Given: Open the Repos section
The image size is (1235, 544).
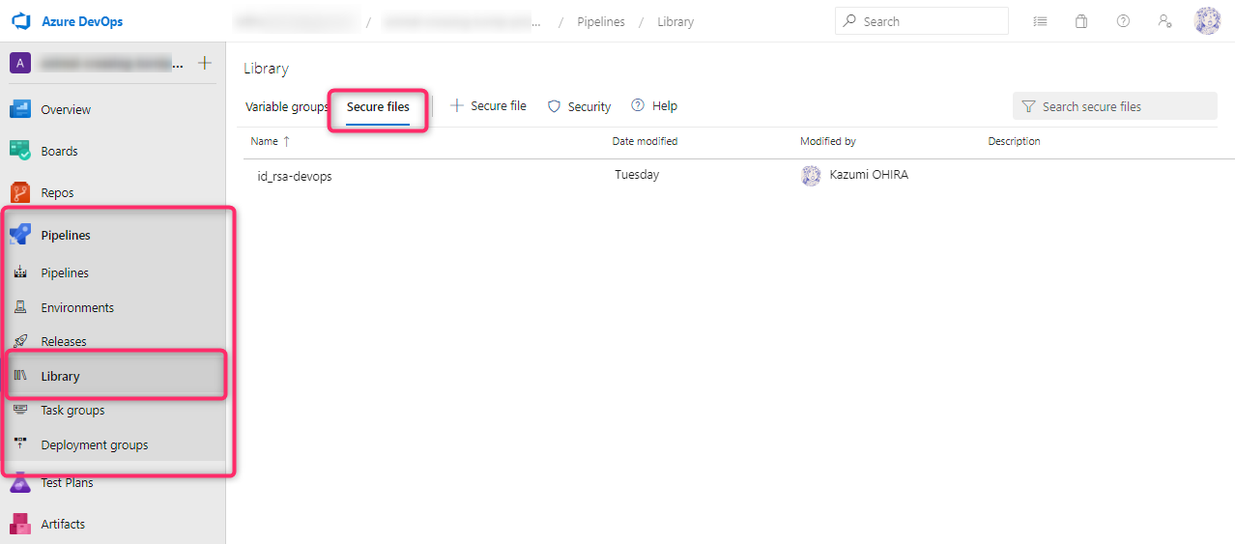Looking at the screenshot, I should pos(57,193).
